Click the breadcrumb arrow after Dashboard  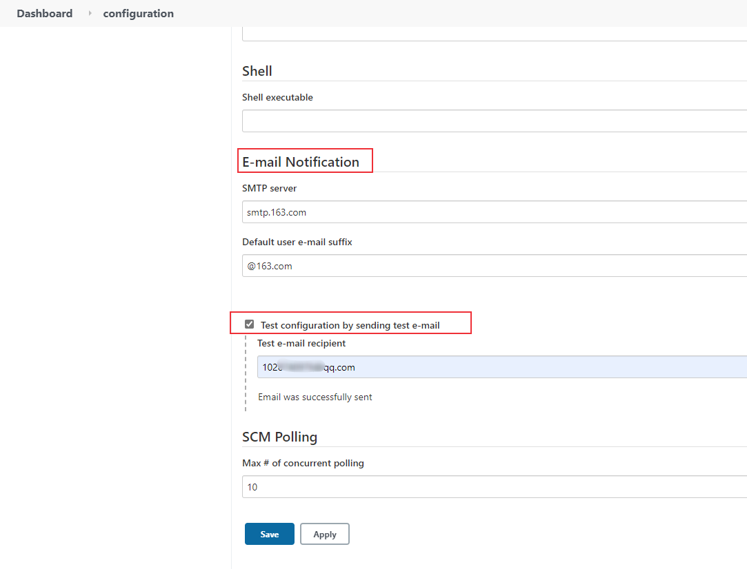(90, 13)
